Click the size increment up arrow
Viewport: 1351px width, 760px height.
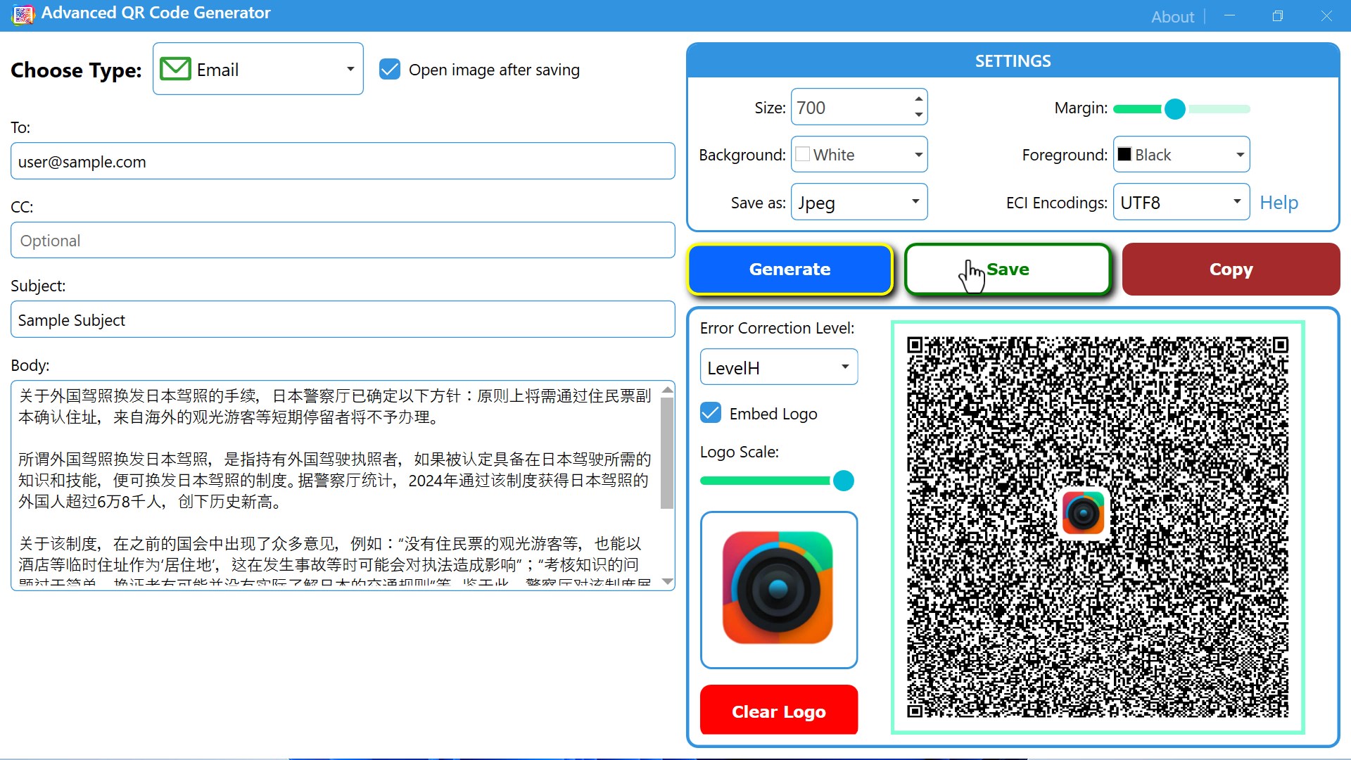click(x=918, y=99)
